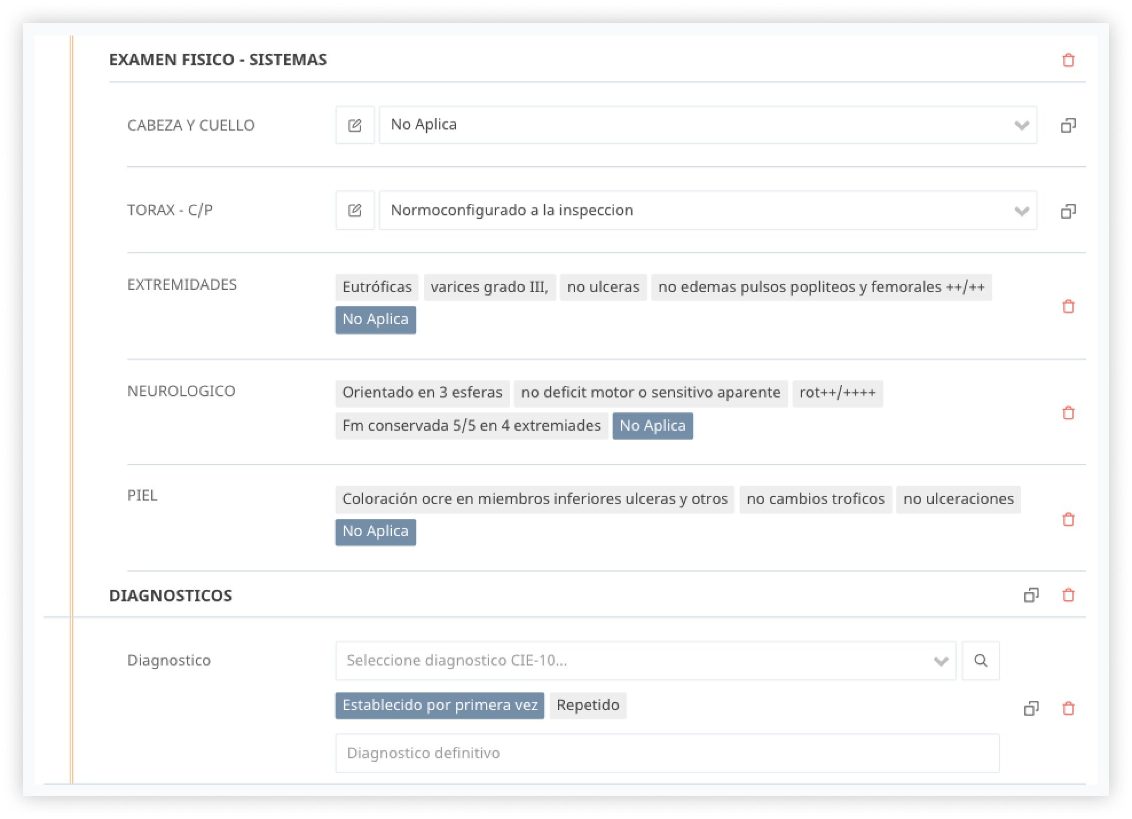Toggle the rot++/++++ tag

click(x=838, y=393)
